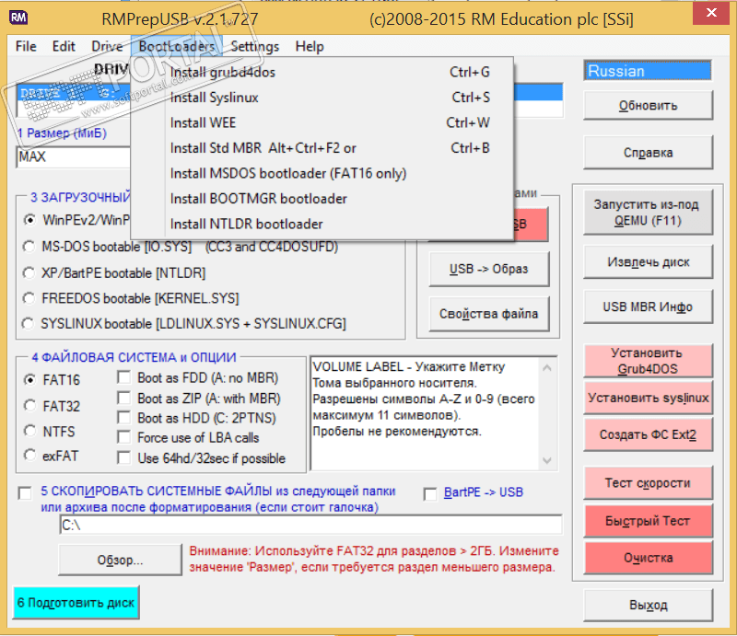Enable Boot as ZIP (A: with MBR) checkbox
Viewport: 737px width, 636px height.
124,399
